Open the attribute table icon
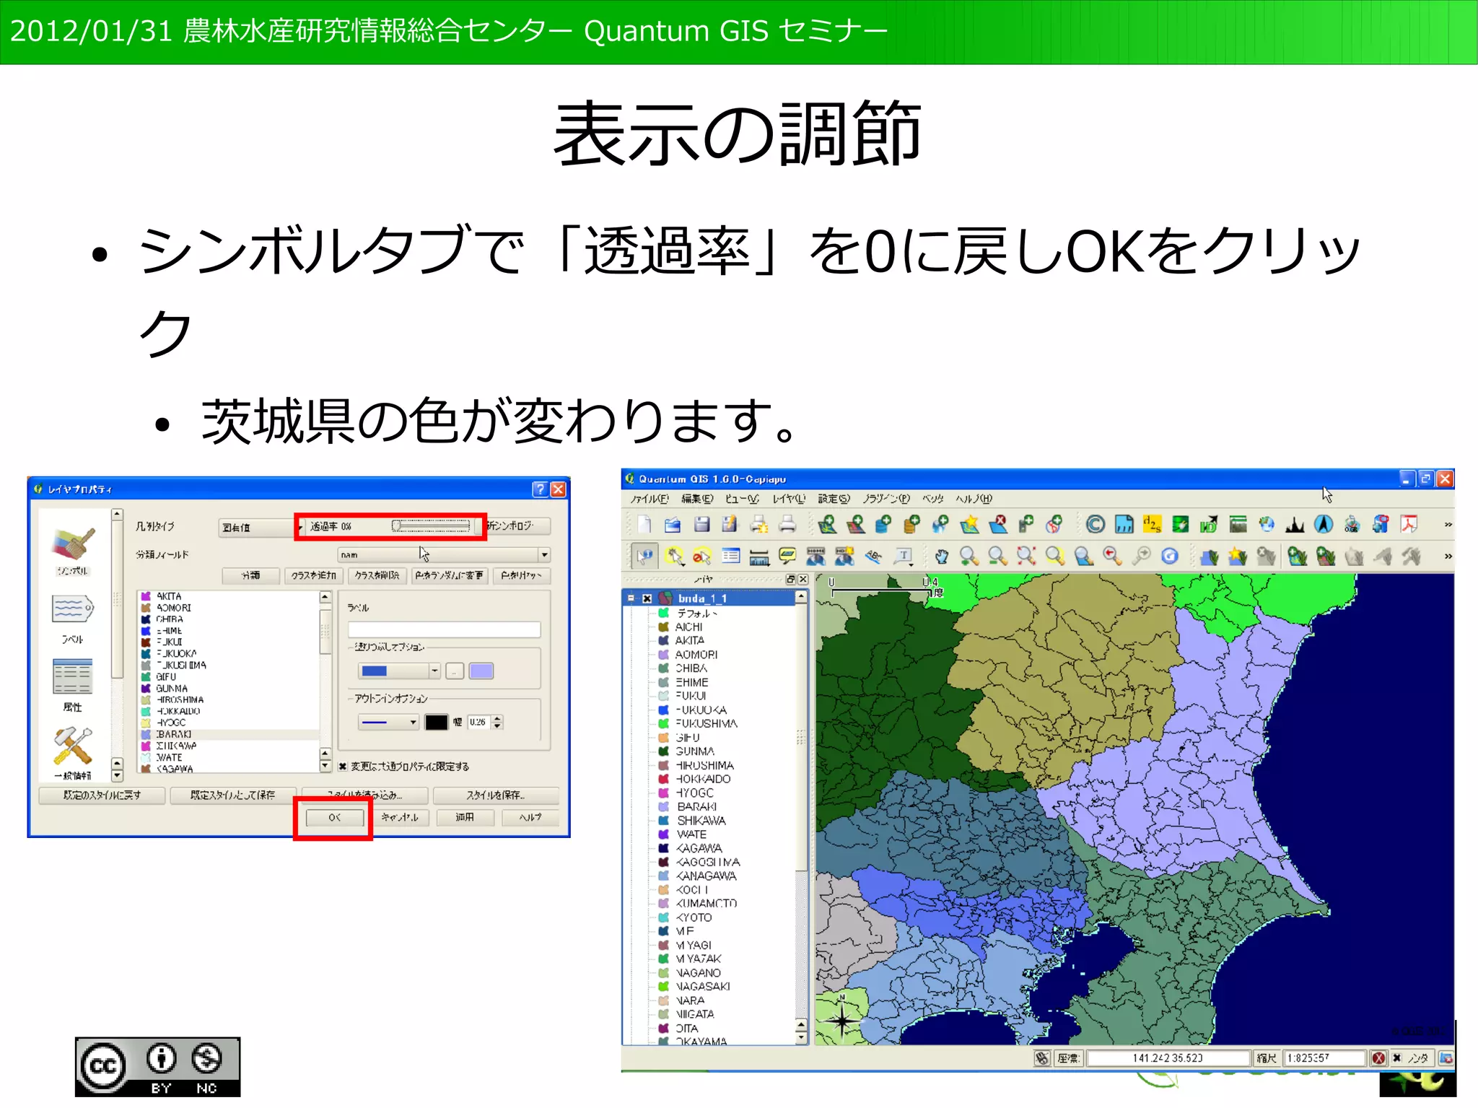This screenshot has height=1108, width=1478. (x=731, y=557)
